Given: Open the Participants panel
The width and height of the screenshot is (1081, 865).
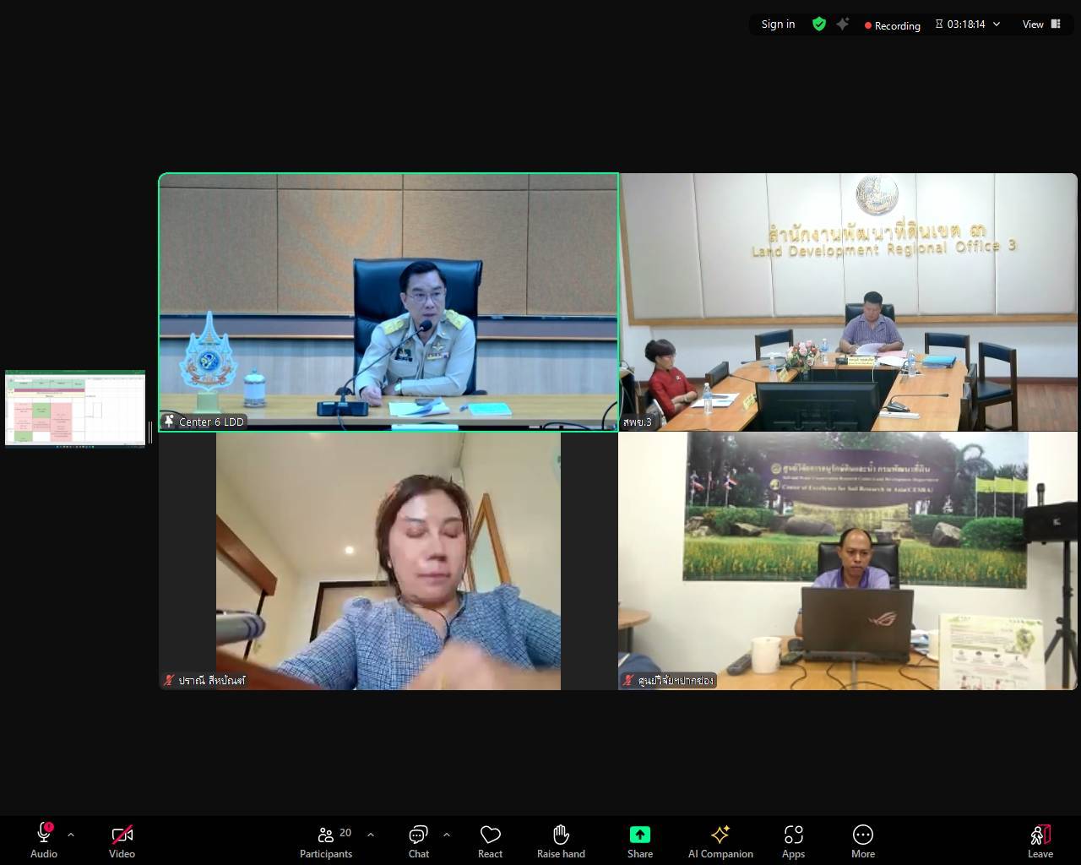Looking at the screenshot, I should point(326,841).
